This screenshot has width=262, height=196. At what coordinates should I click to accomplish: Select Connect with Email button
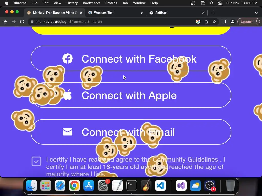pyautogui.click(x=131, y=132)
